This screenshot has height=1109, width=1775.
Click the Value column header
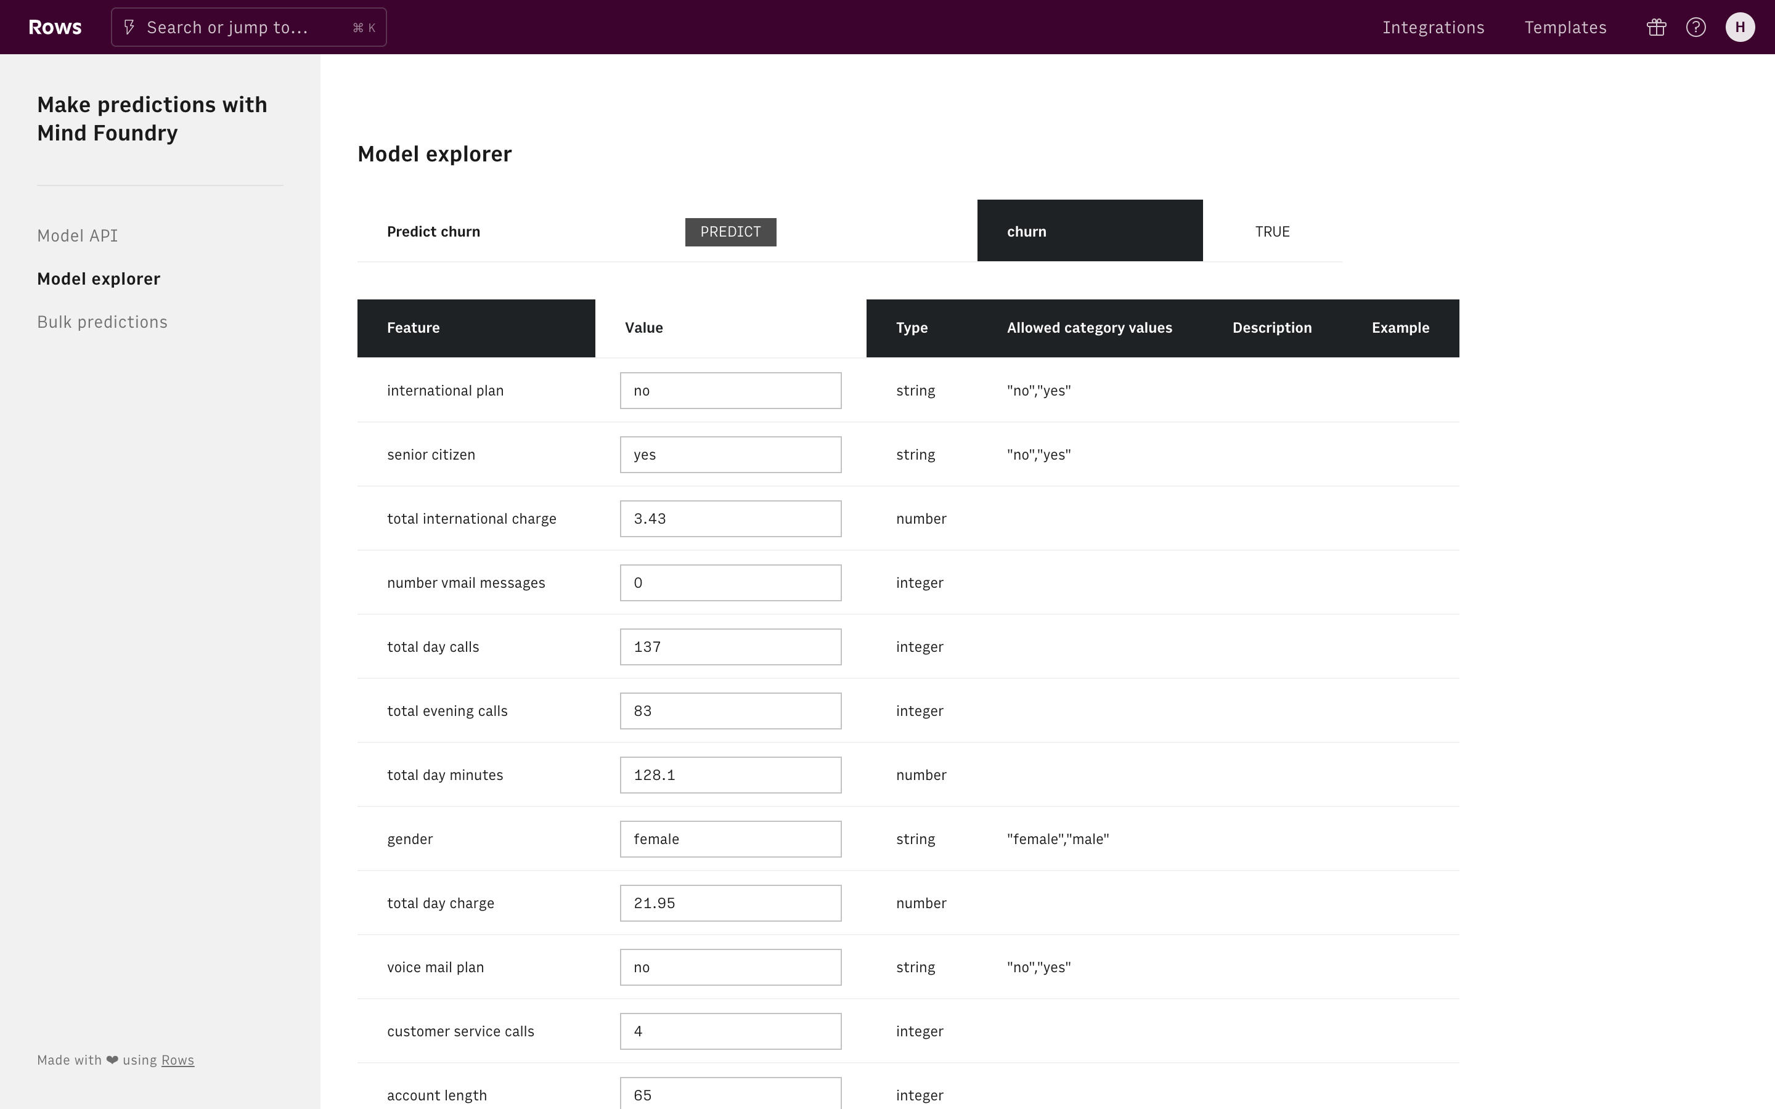(x=730, y=328)
